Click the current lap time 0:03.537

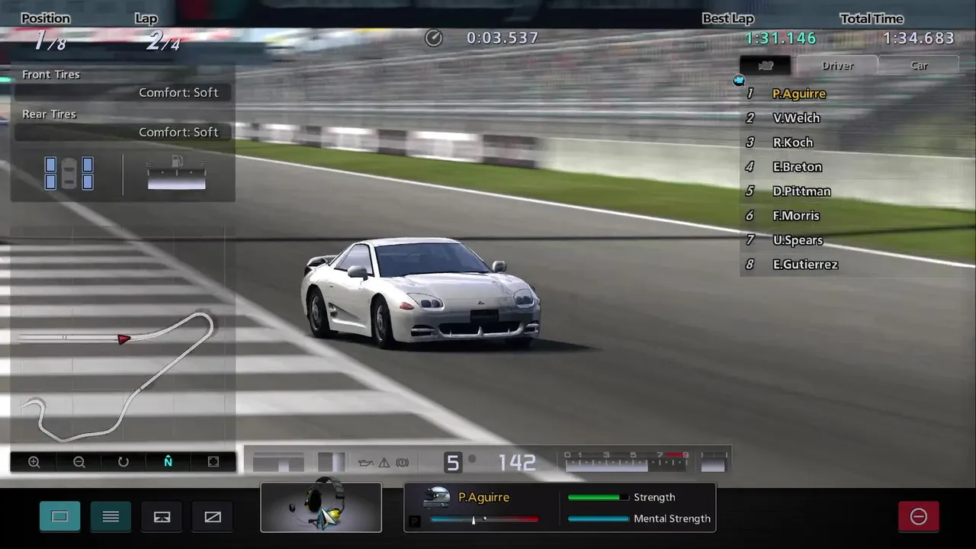[502, 37]
